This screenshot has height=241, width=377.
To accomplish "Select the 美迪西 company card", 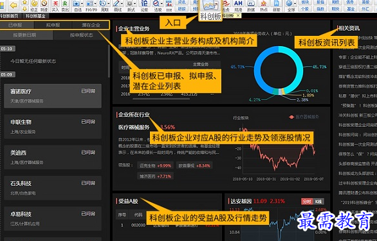I will tap(53, 157).
